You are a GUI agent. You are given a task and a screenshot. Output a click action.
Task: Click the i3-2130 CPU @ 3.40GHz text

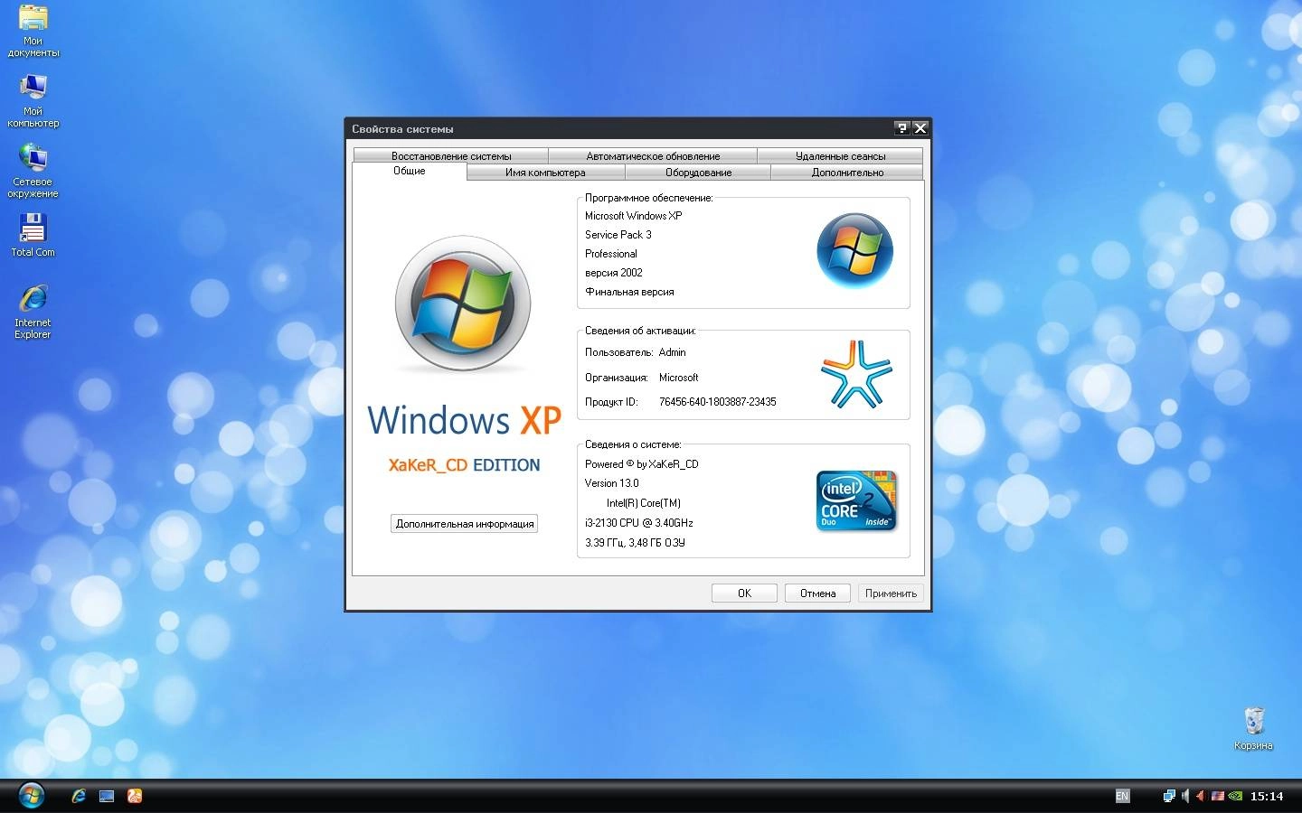click(639, 523)
